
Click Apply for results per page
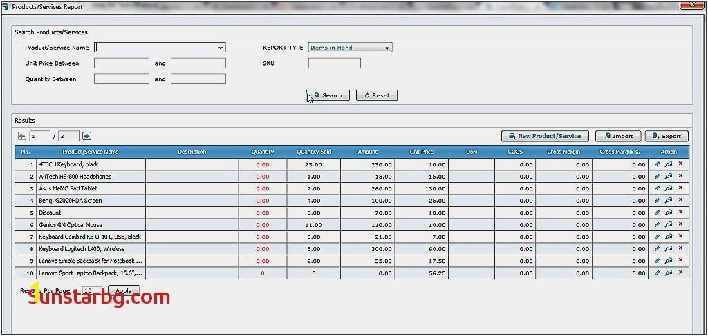click(124, 290)
